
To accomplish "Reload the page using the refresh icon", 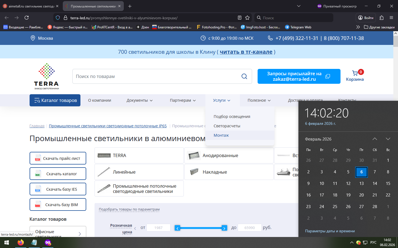I will pyautogui.click(x=27, y=18).
